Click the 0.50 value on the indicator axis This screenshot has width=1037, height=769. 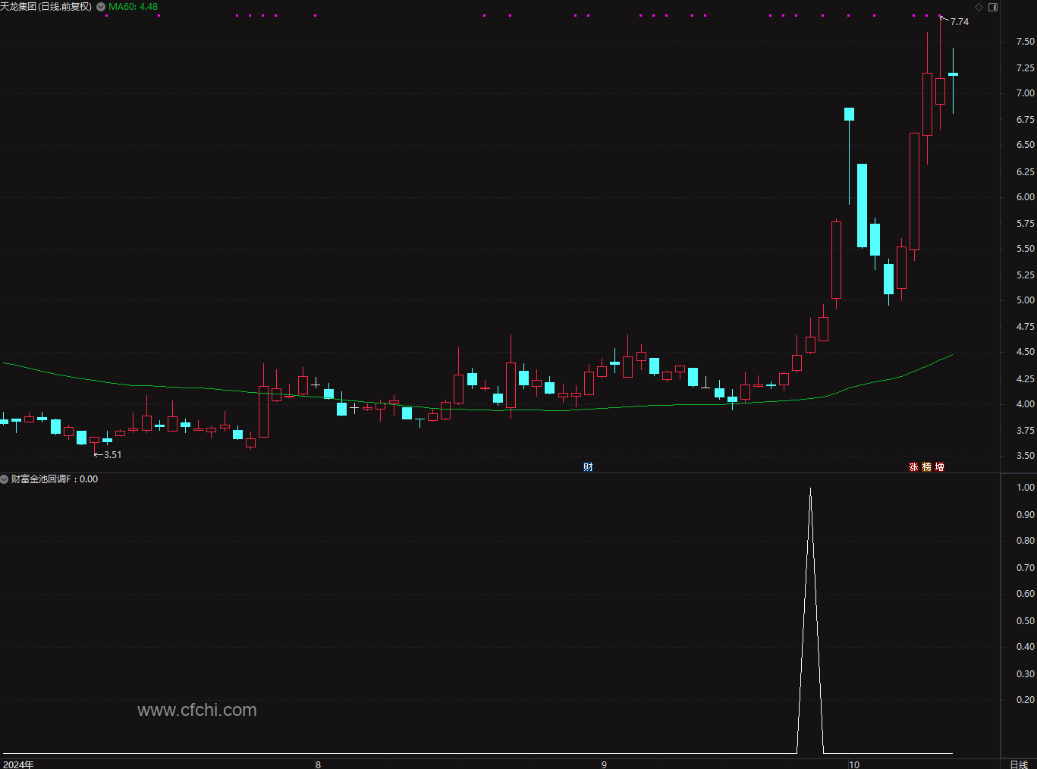point(1026,621)
